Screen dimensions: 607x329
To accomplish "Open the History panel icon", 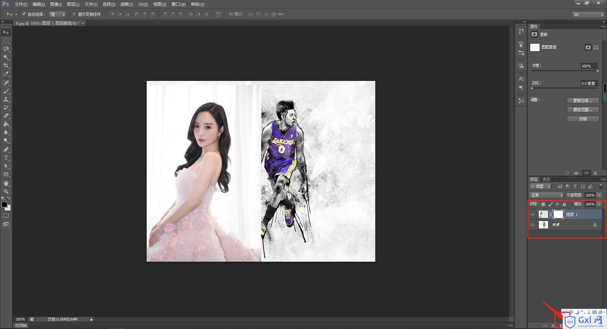I will point(521,31).
